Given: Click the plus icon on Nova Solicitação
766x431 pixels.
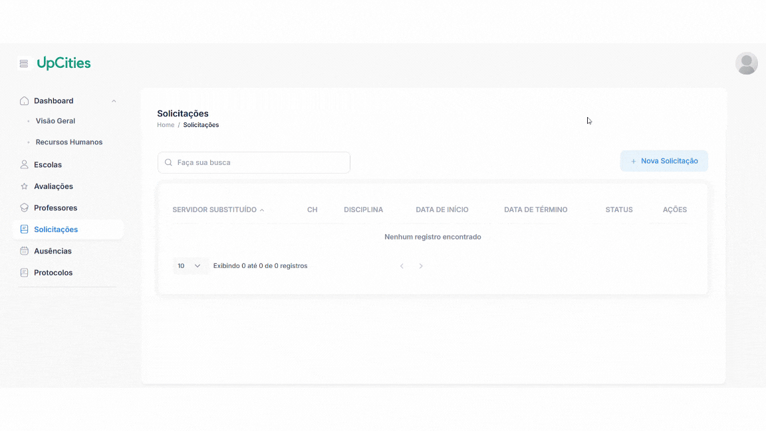Looking at the screenshot, I should point(633,161).
